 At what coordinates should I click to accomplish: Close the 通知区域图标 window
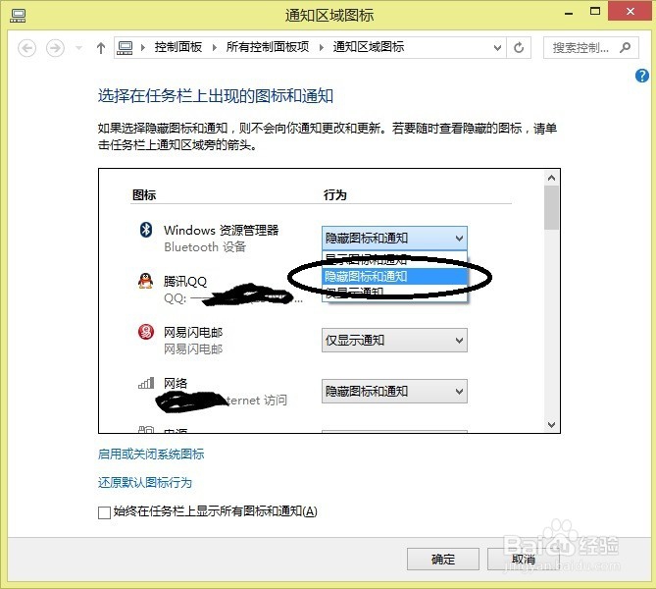point(631,12)
